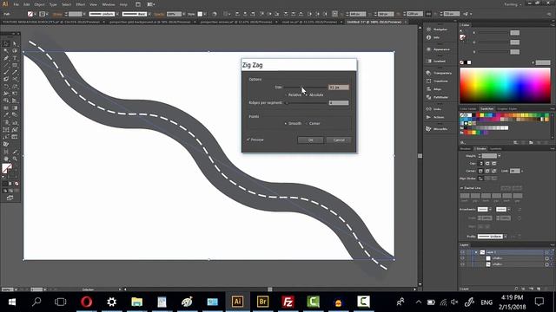Open the Transparency panel icon
The image size is (556, 312).
(428, 73)
